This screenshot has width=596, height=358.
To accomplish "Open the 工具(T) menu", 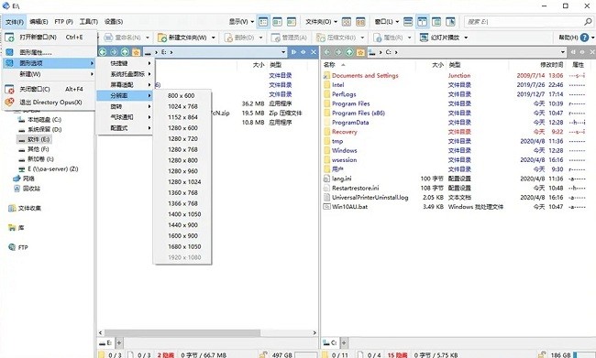I will [89, 22].
